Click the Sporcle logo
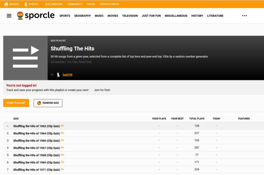Viewport: 264px width, 175px height. [x=36, y=16]
